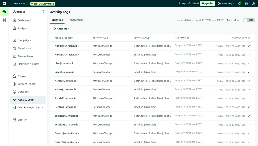Expand Sarah@unmake.io Person Created row chevron
258x146 pixels.
248,107
